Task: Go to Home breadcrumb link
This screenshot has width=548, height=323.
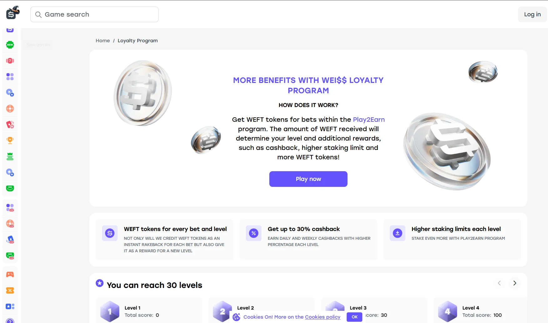Action: 103,41
